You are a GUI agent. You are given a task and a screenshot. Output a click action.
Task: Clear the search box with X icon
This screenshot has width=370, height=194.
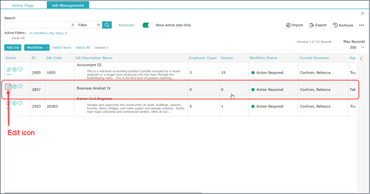click(73, 25)
